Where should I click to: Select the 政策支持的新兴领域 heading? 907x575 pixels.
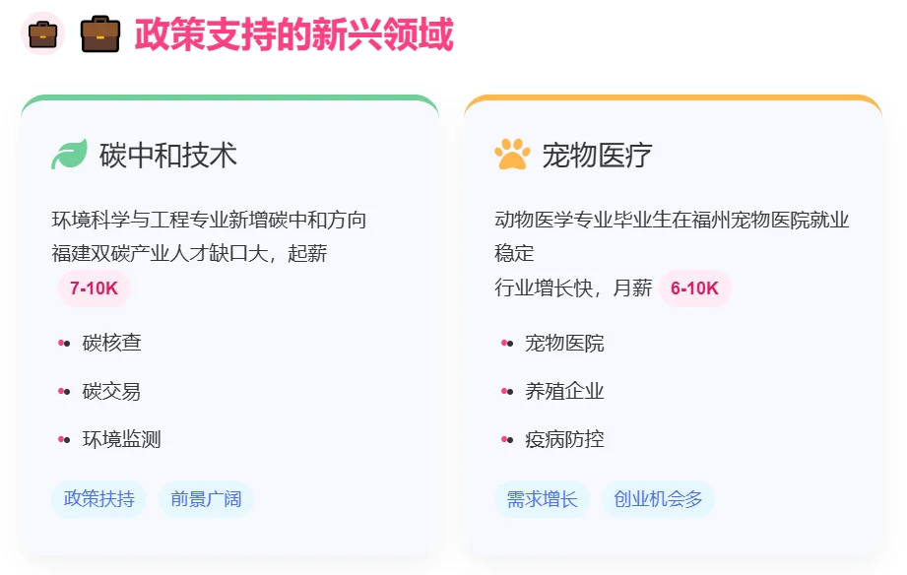(293, 34)
